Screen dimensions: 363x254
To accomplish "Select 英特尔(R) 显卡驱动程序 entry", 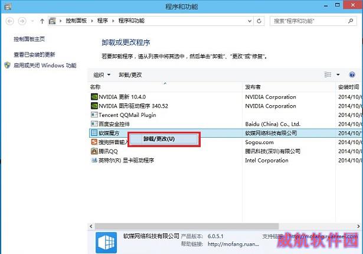I will pos(126,160).
